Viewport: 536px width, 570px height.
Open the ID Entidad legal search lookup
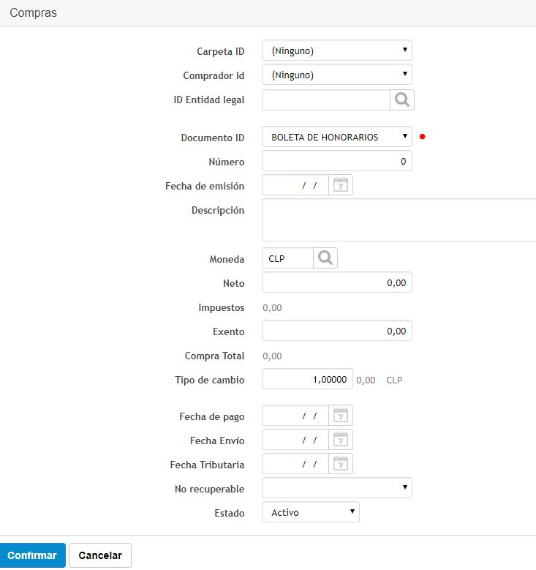pyautogui.click(x=402, y=100)
